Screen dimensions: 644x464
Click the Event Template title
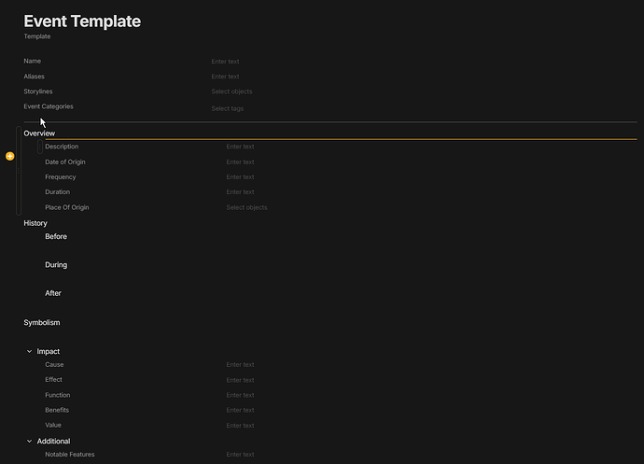[82, 21]
